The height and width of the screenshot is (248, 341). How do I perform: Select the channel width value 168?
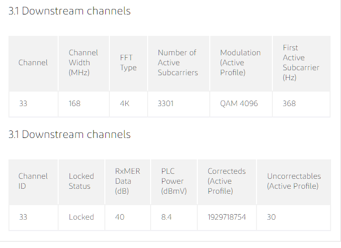point(75,103)
